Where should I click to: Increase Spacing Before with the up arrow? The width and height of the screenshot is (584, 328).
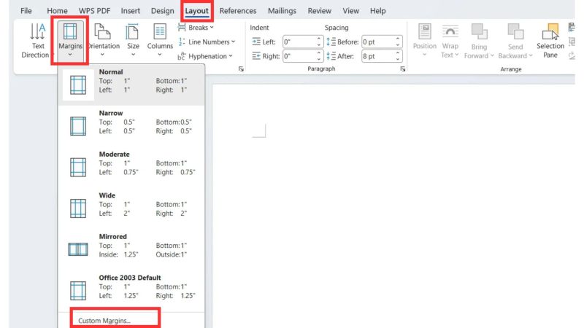pyautogui.click(x=398, y=39)
